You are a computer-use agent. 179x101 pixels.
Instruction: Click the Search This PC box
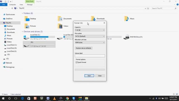tap(164, 8)
